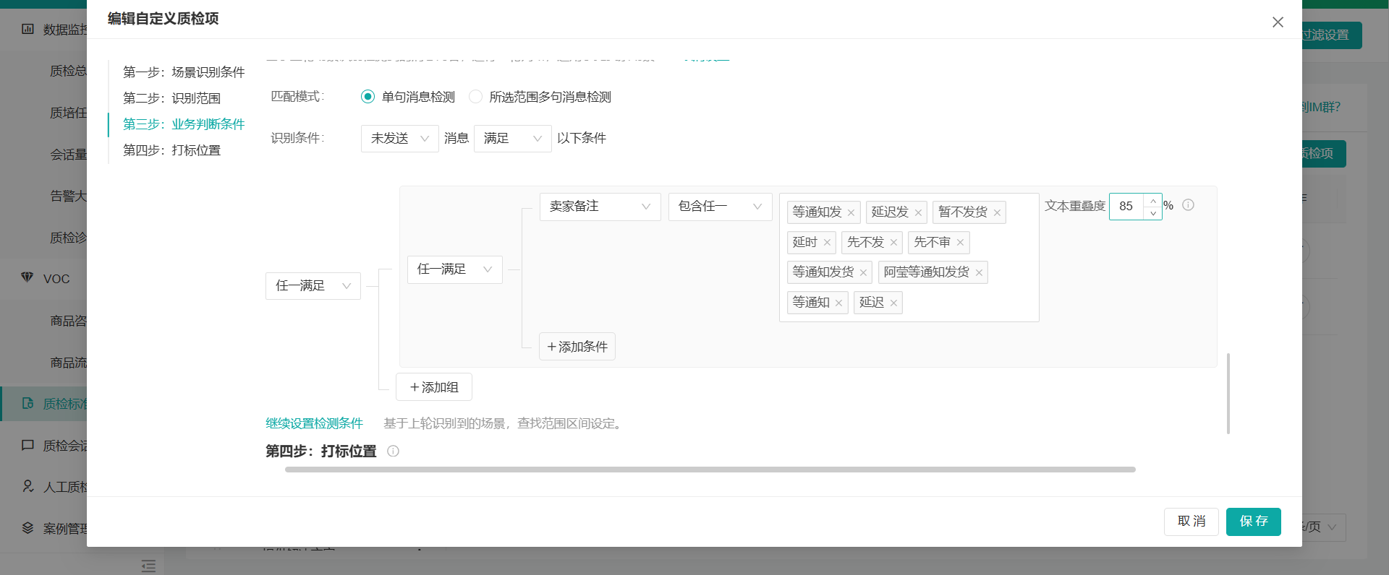Select 所选范围多句消息检测 radio option
The height and width of the screenshot is (575, 1389).
point(475,97)
